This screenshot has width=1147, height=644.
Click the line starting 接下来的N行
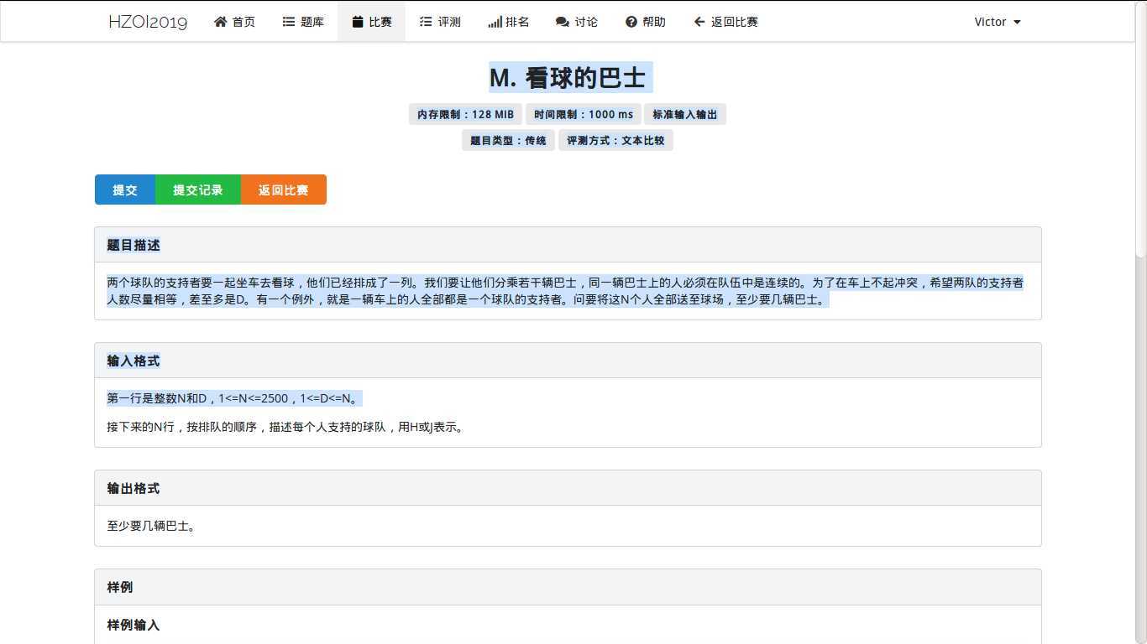tap(286, 427)
